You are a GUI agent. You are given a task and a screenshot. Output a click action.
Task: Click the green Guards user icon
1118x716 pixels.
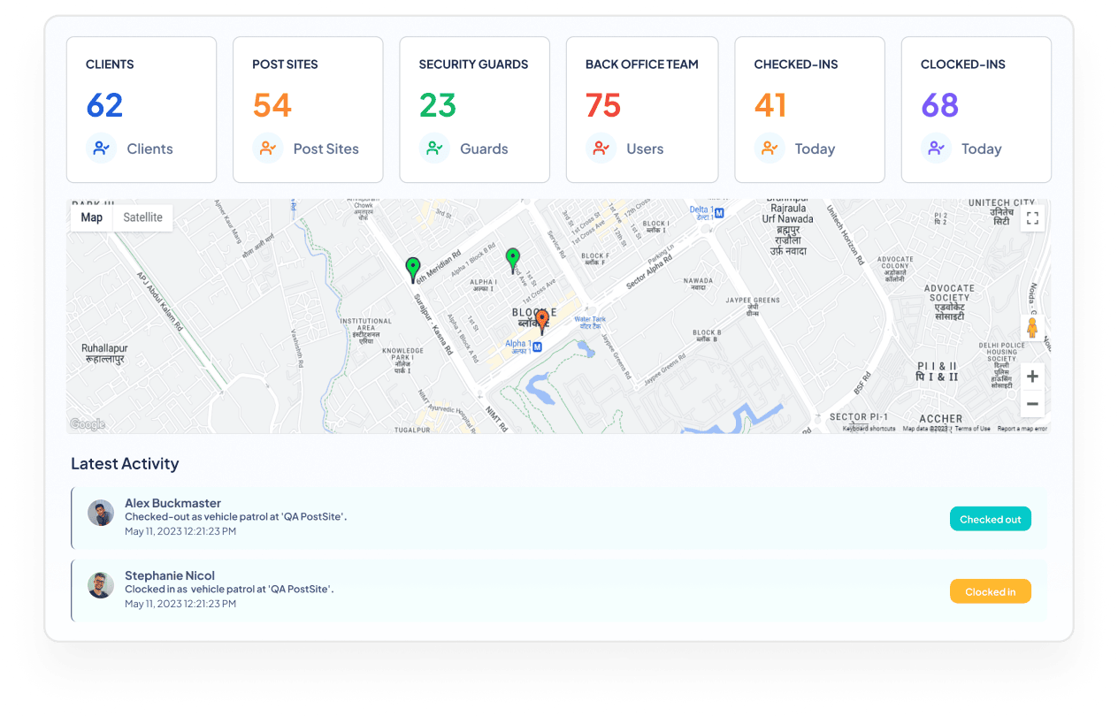tap(434, 149)
